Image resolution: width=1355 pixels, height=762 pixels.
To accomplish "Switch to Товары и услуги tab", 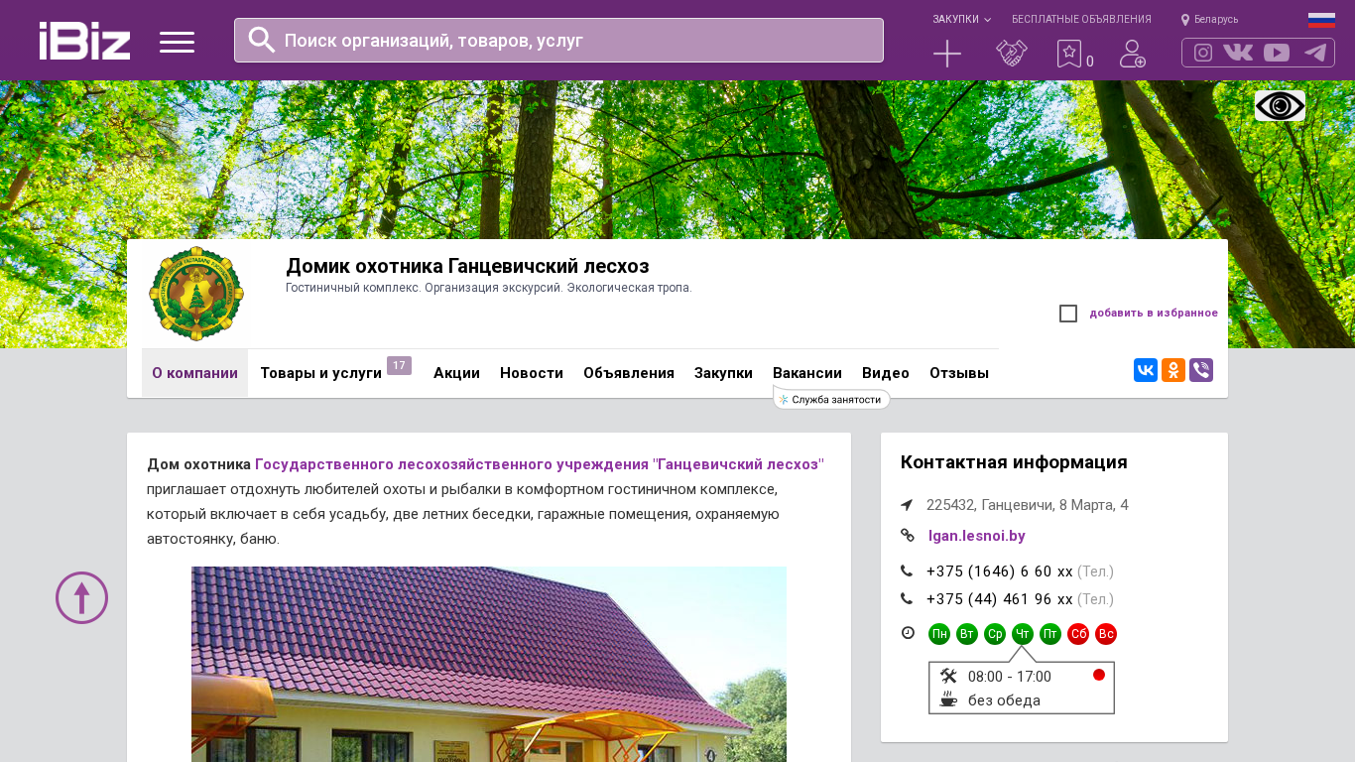I will click(x=320, y=373).
